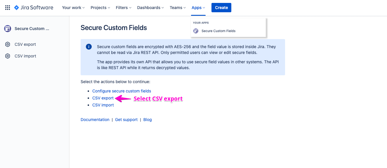Open the CSV import link in list

[103, 105]
